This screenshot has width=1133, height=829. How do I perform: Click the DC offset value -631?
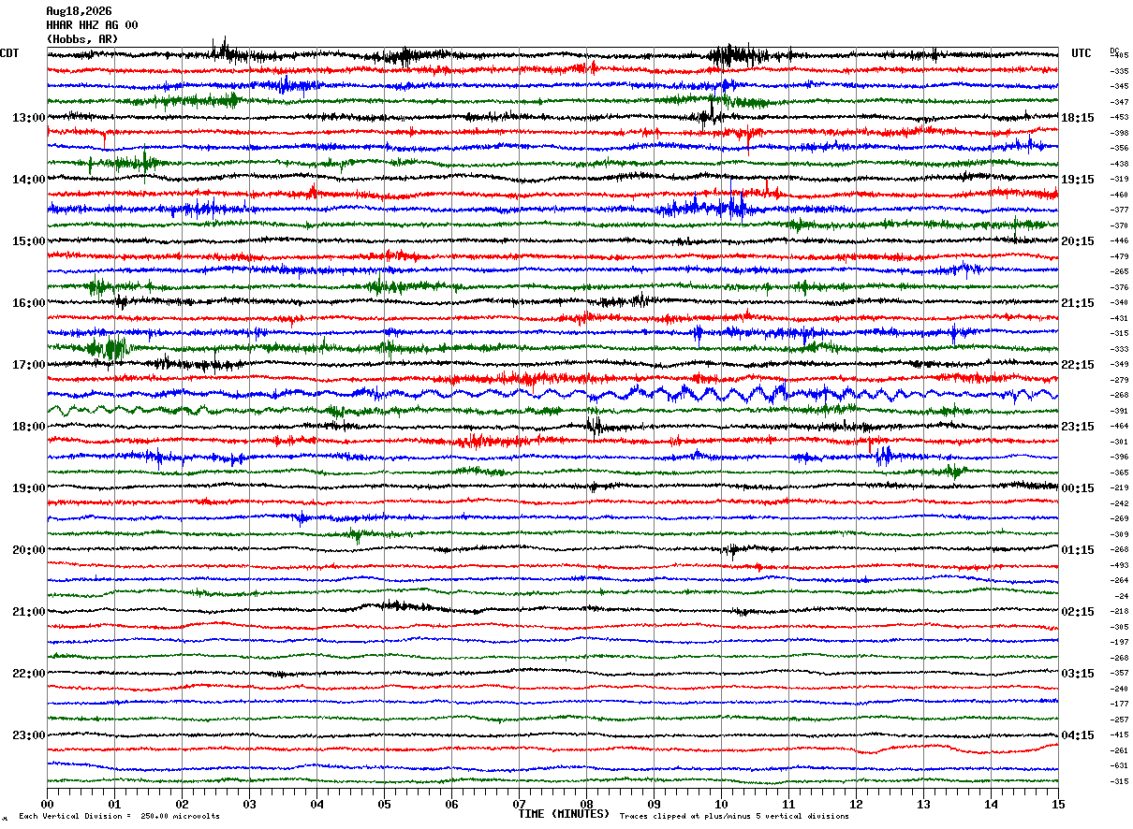(1119, 766)
